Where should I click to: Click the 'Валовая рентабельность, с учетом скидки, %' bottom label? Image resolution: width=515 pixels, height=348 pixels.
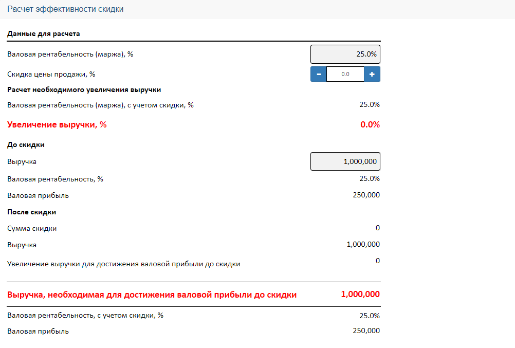(x=85, y=315)
